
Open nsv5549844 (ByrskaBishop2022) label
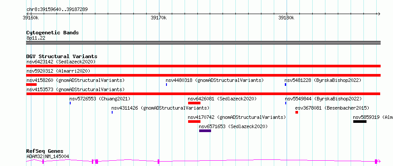click(x=323, y=99)
